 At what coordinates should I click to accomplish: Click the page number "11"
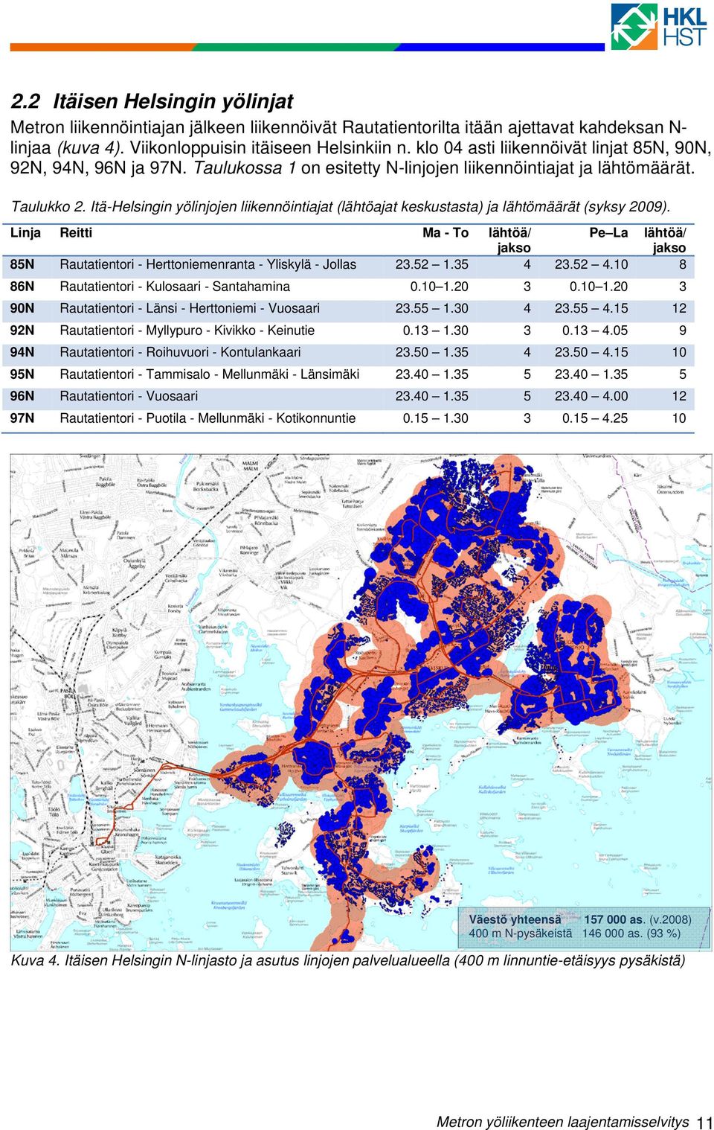point(705,1123)
